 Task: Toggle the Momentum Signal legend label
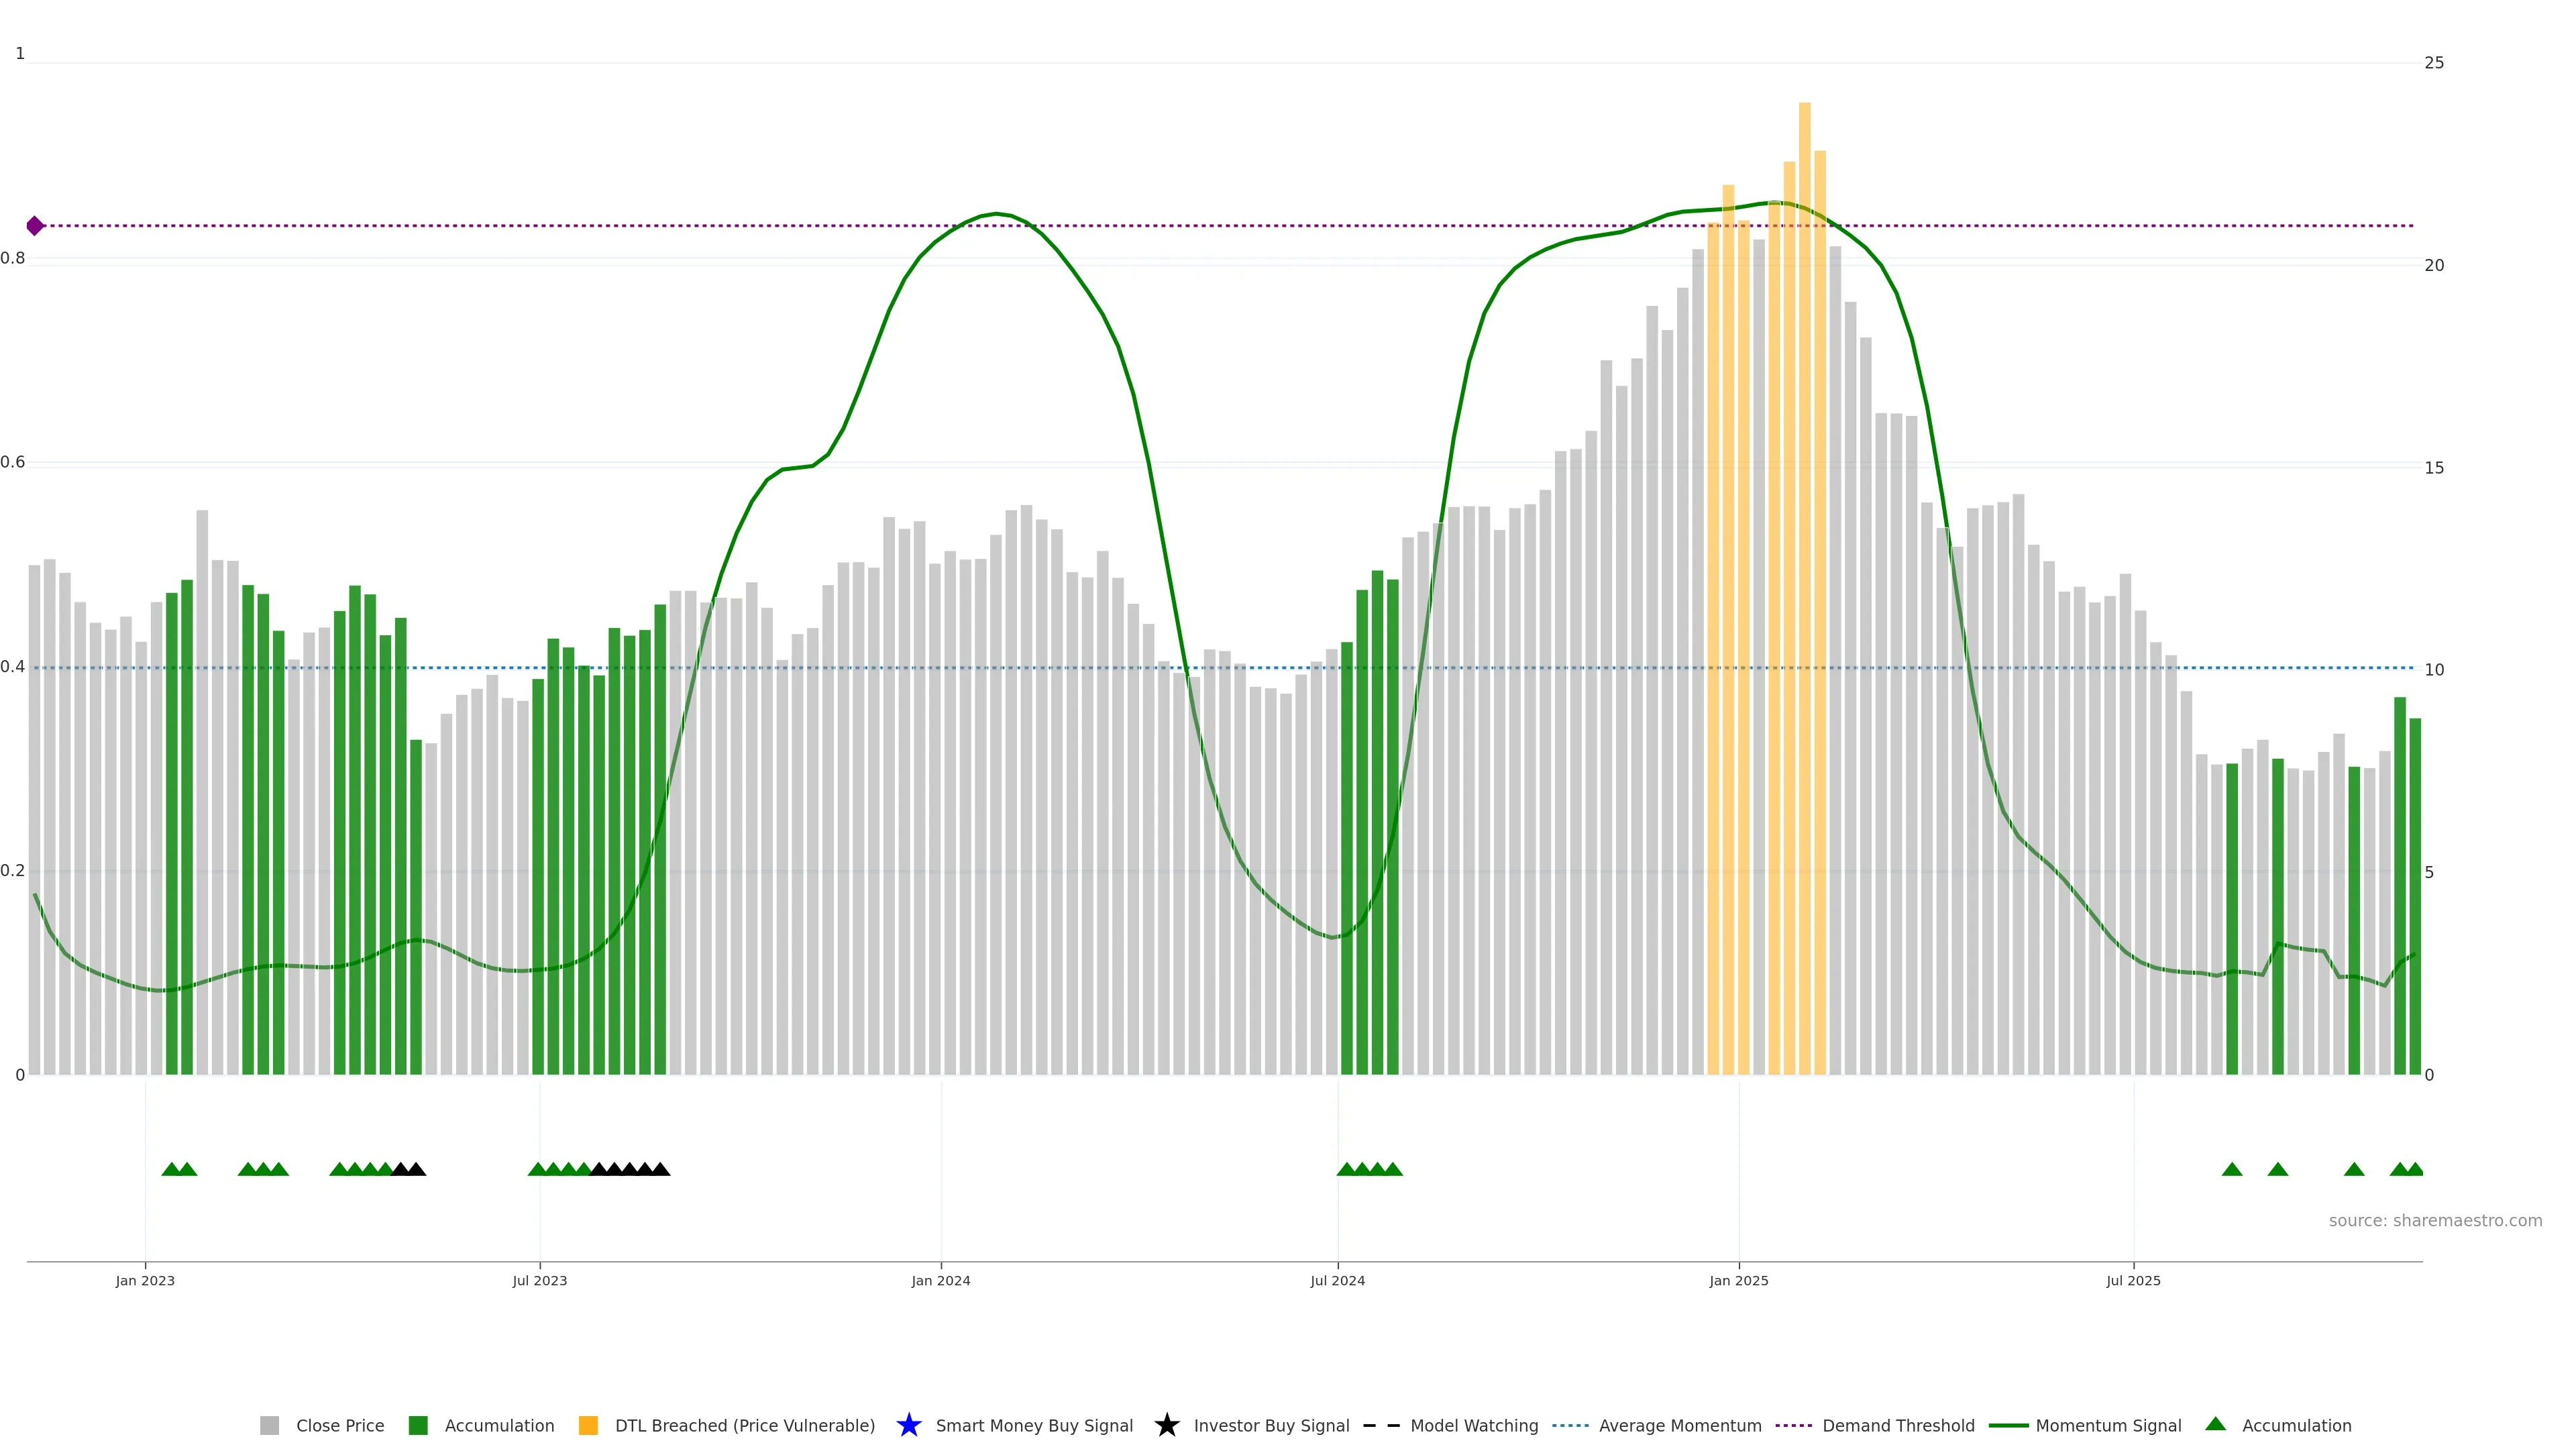pyautogui.click(x=2108, y=1425)
